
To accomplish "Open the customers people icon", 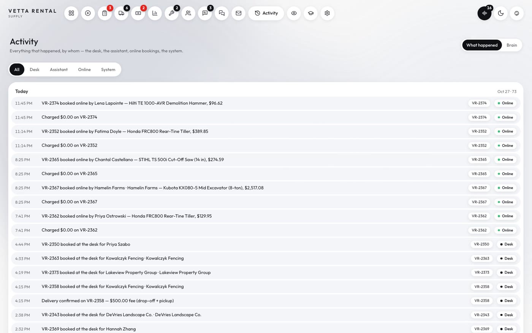I will [x=188, y=13].
